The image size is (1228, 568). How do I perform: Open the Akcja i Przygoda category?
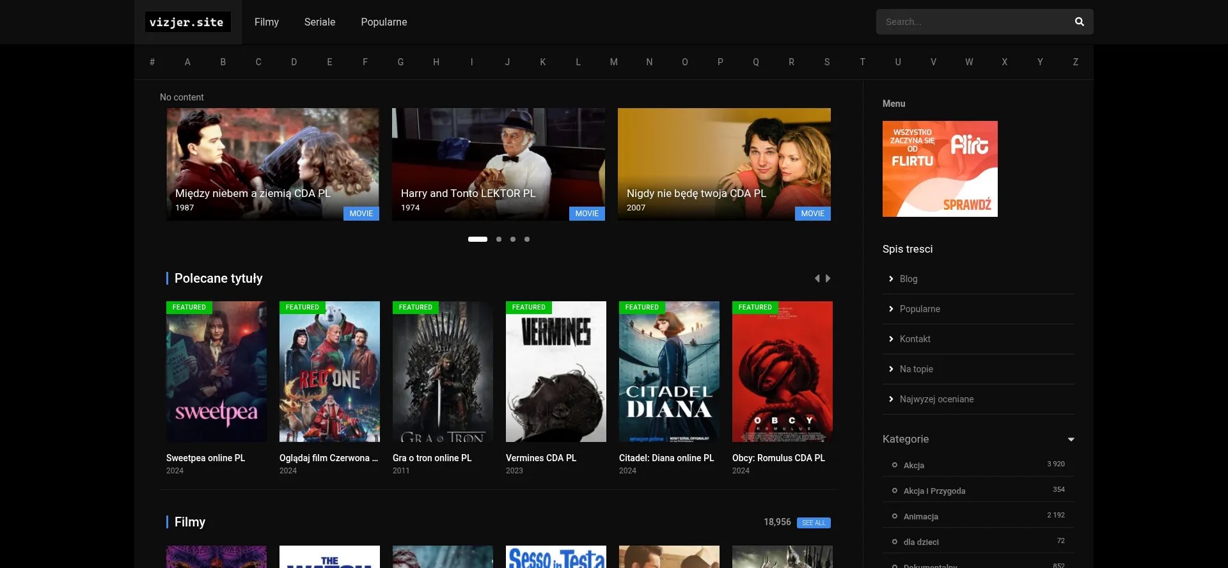tap(934, 491)
